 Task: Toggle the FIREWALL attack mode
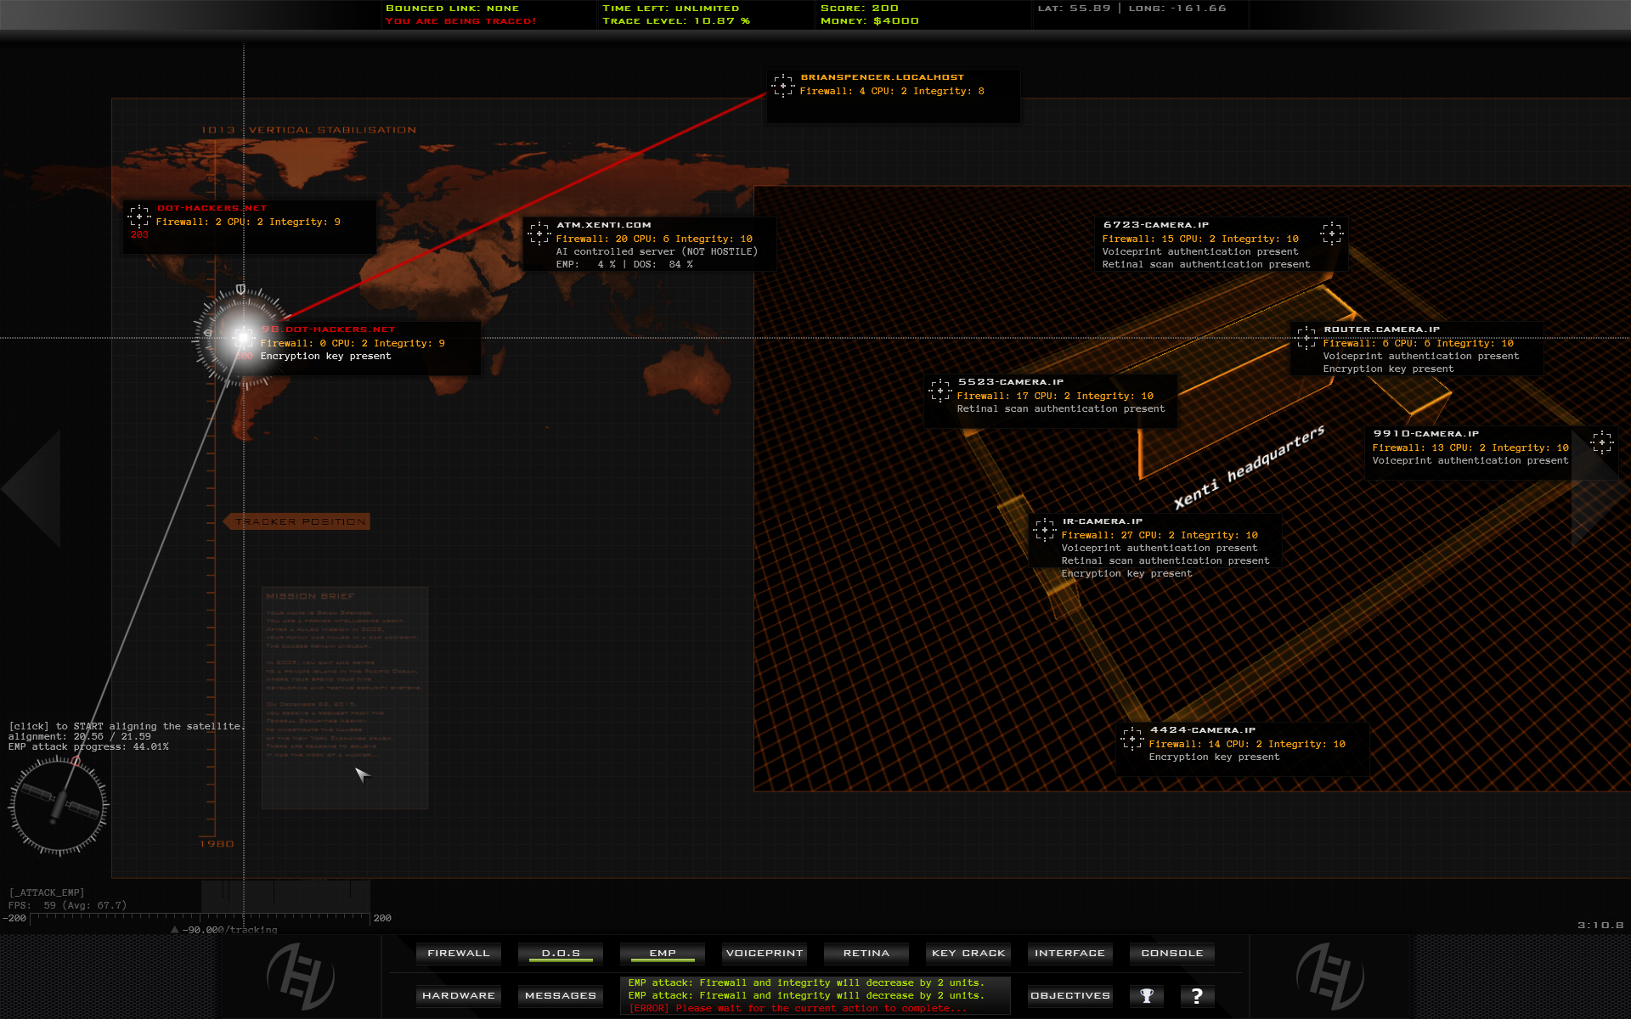pyautogui.click(x=458, y=953)
